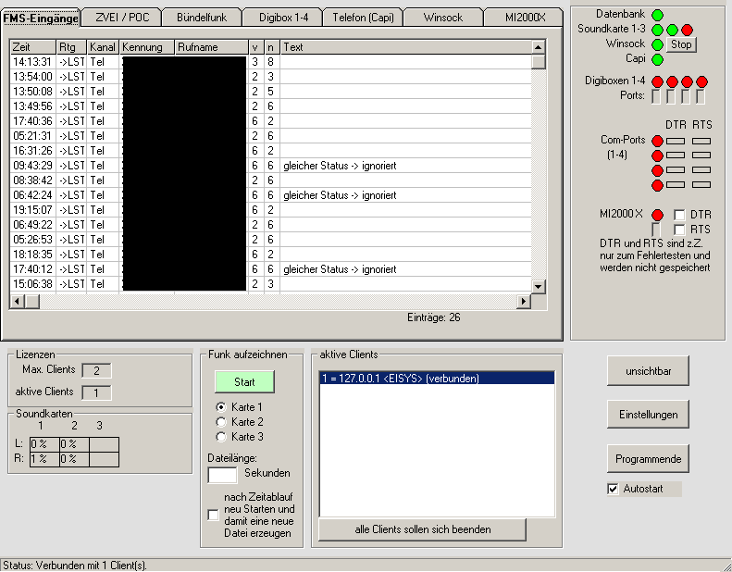
Task: Click the first red Com-Ports indicator
Action: [x=657, y=140]
